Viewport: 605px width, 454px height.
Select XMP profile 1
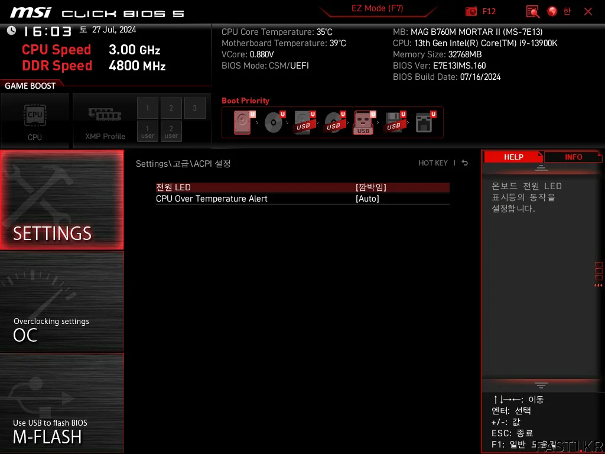147,108
